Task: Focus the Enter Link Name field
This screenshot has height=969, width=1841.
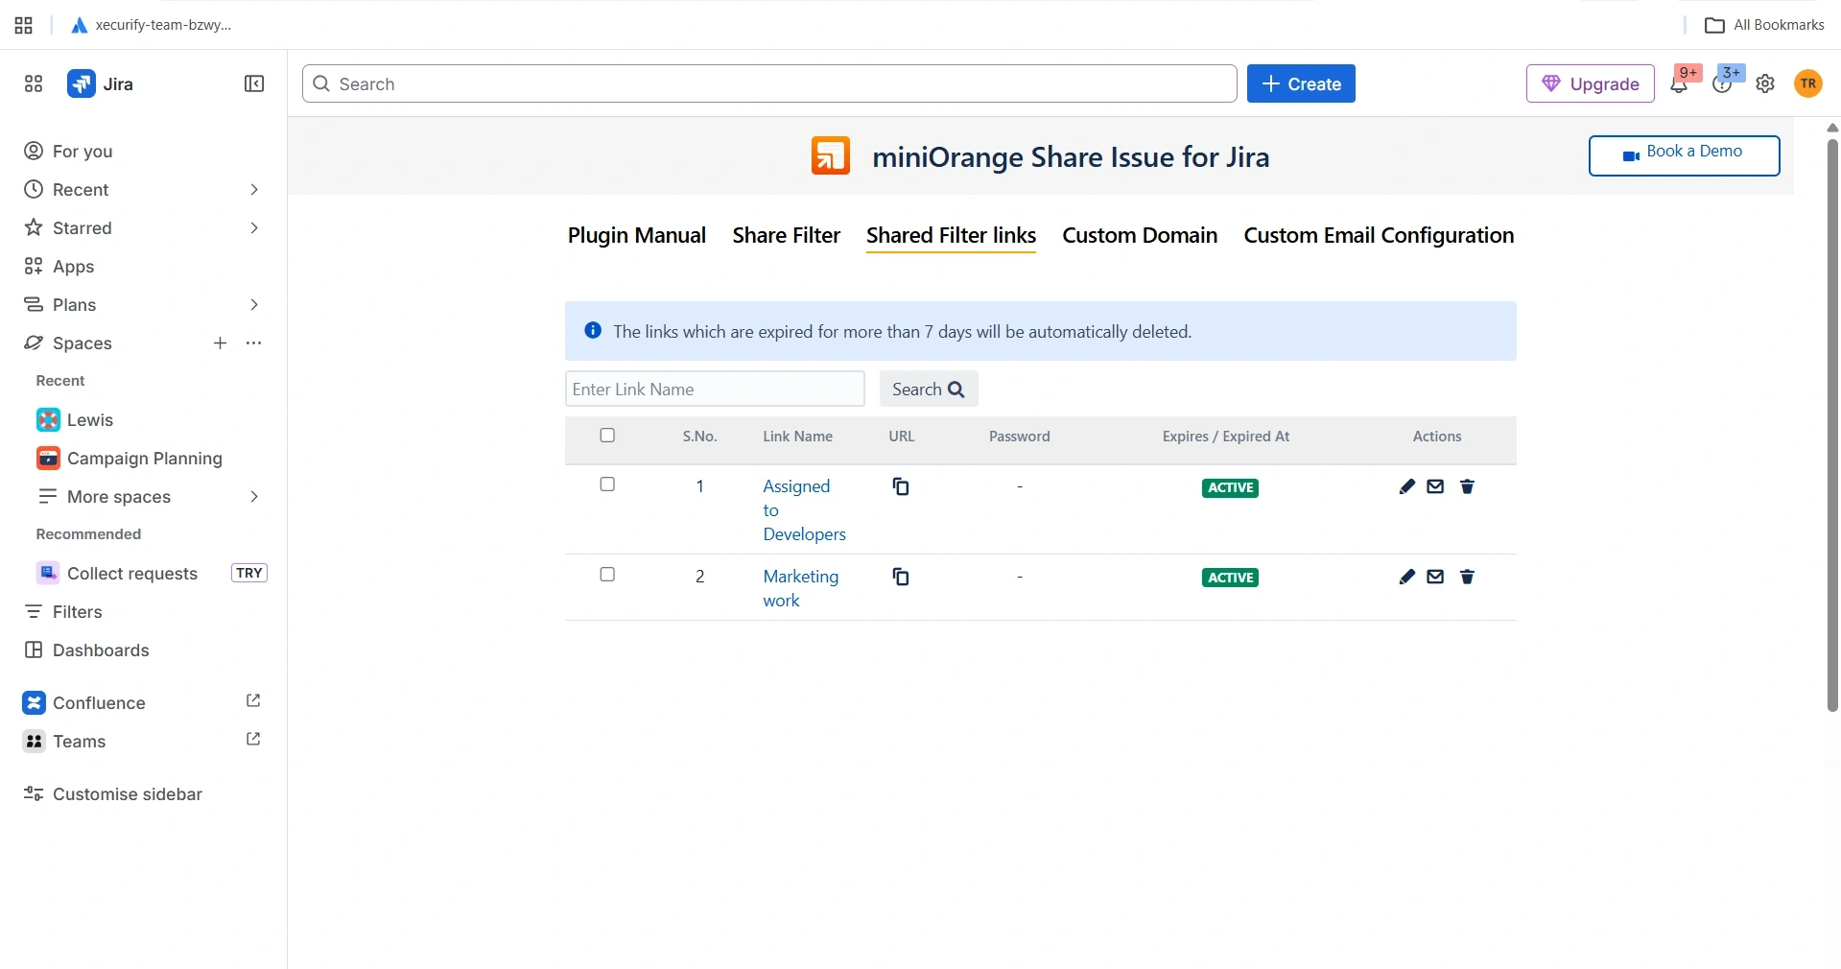Action: (x=715, y=390)
